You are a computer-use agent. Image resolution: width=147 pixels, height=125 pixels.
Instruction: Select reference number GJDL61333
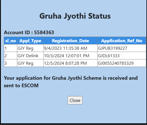coord(122,56)
